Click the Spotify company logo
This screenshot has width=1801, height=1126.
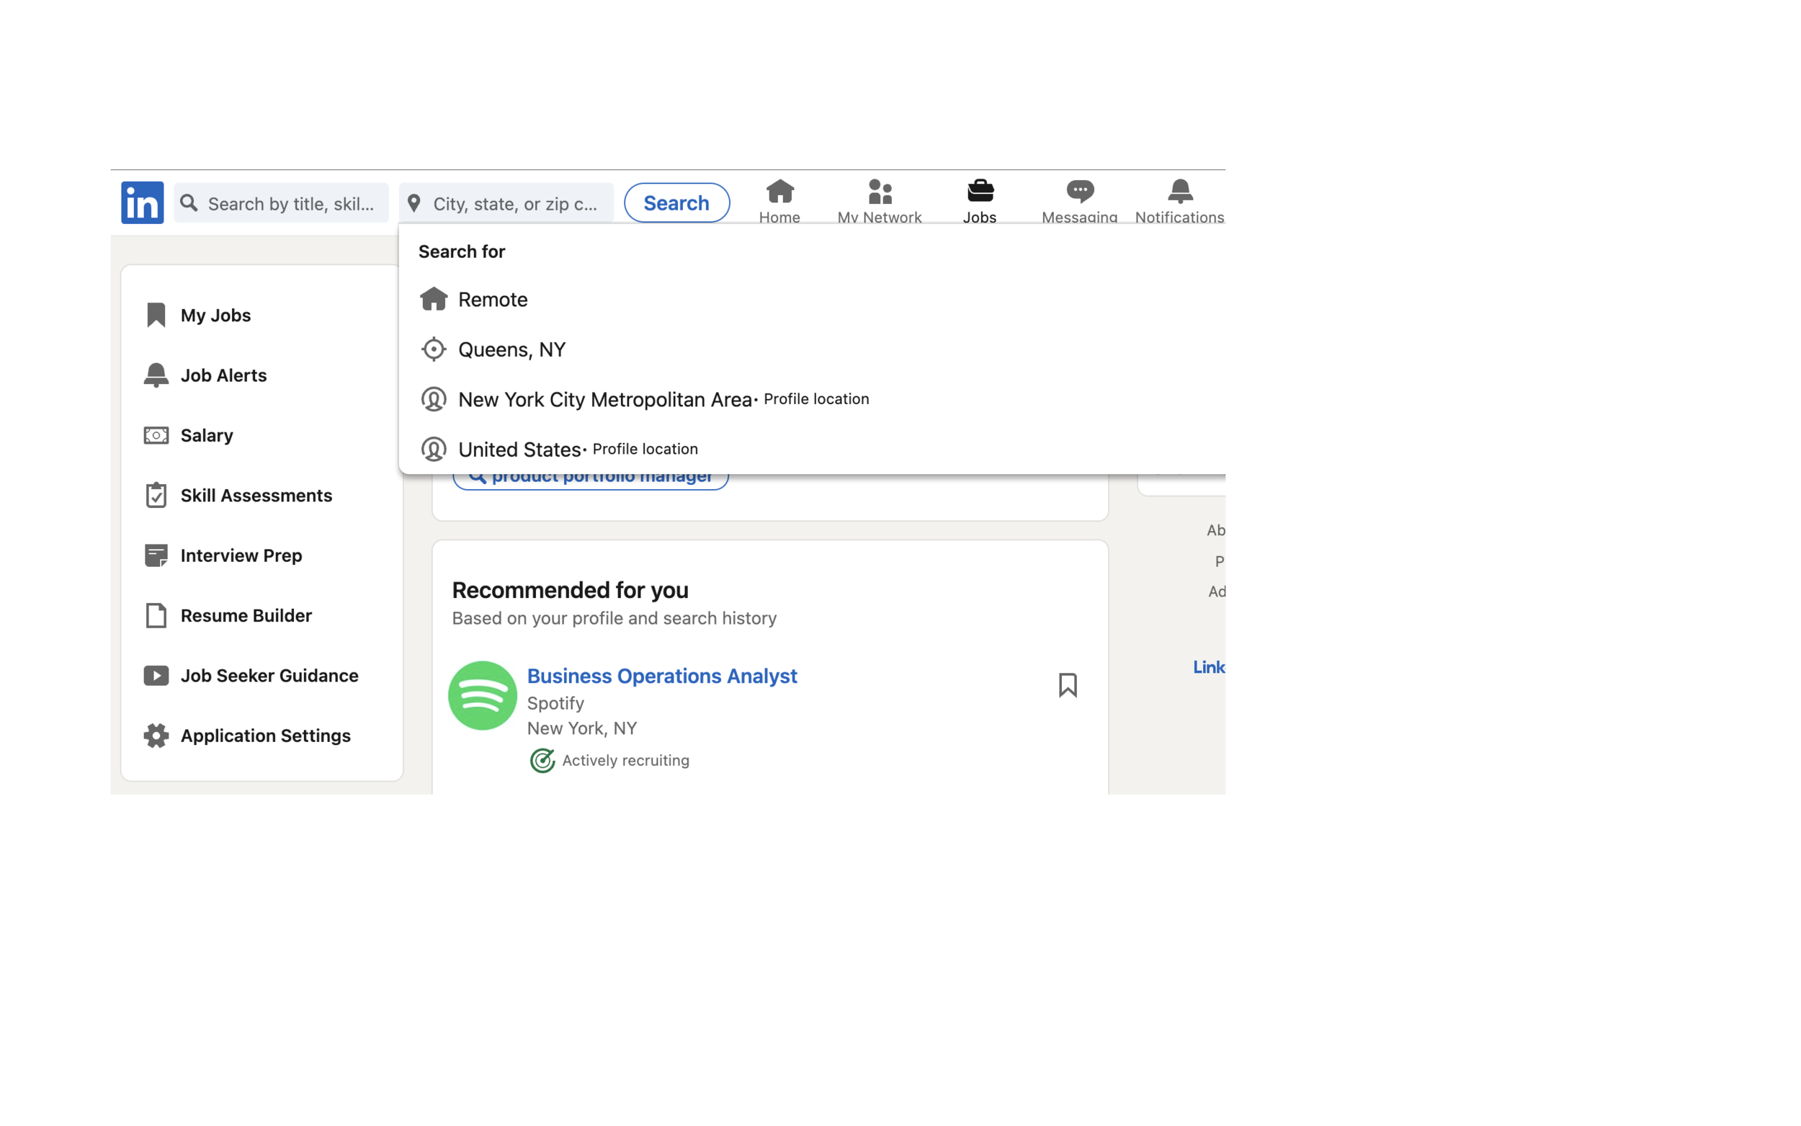pyautogui.click(x=483, y=696)
